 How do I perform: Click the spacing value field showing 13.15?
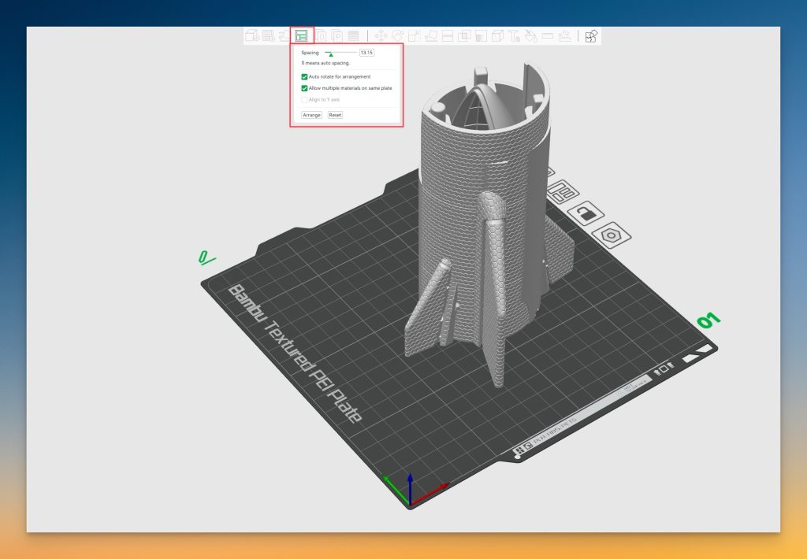[x=366, y=52]
